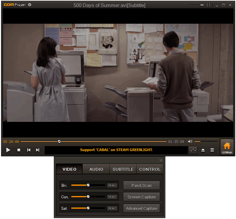Viewport: 236px width, 219px height.
Task: Click the 500 Days of Summer.avi title
Action: 109,6
